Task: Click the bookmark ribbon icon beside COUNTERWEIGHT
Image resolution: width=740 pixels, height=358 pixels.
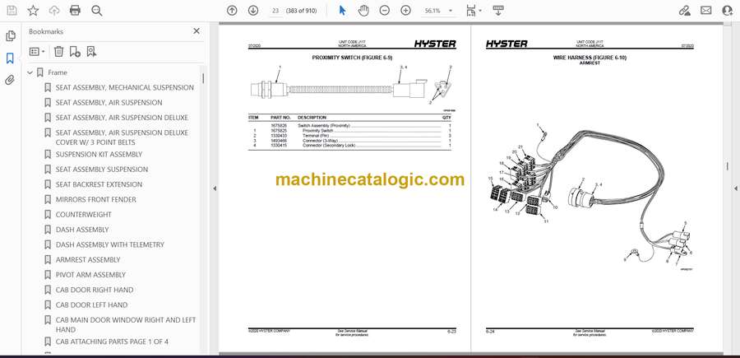Action: (x=48, y=215)
